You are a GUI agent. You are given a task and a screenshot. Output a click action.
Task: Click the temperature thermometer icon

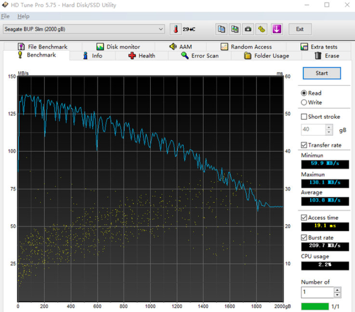coord(176,29)
